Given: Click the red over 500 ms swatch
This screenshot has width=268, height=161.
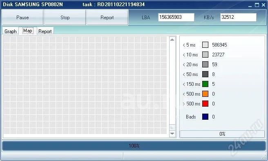Looking at the screenshot, I should (205, 103).
